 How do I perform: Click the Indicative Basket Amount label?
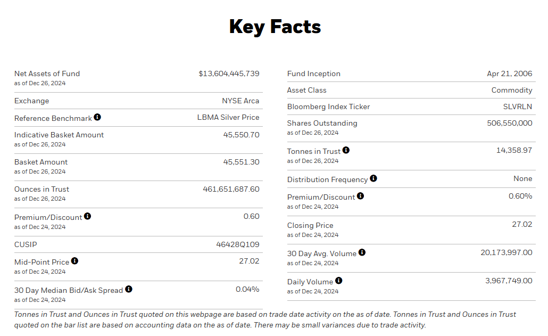(59, 135)
